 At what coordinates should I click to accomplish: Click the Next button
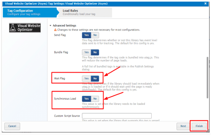coord(183,126)
